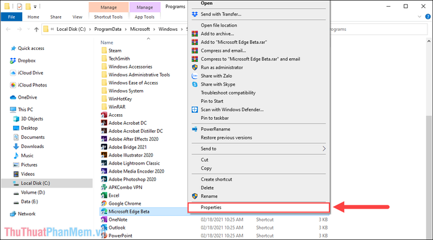
Task: Switch to the Home ribbon tab
Action: (x=33, y=17)
